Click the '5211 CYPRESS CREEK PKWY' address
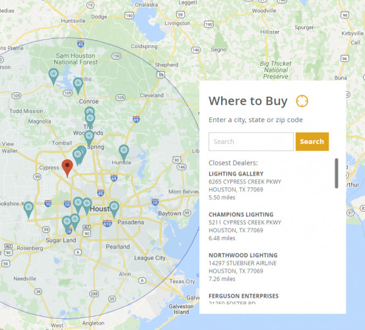This screenshot has height=330, width=365. click(245, 222)
